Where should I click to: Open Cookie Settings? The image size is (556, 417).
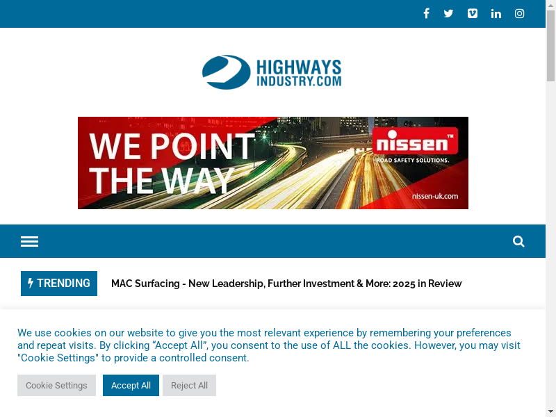56,386
